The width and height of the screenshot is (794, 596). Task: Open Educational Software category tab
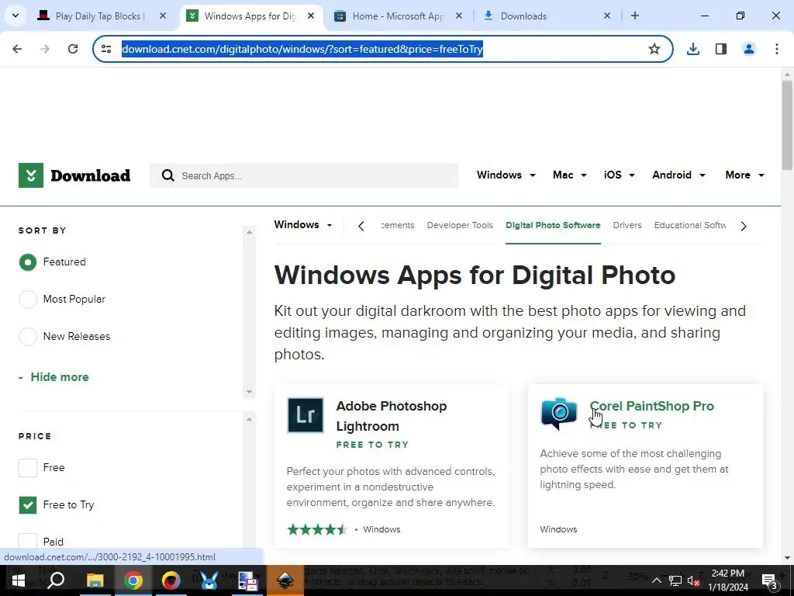click(689, 225)
